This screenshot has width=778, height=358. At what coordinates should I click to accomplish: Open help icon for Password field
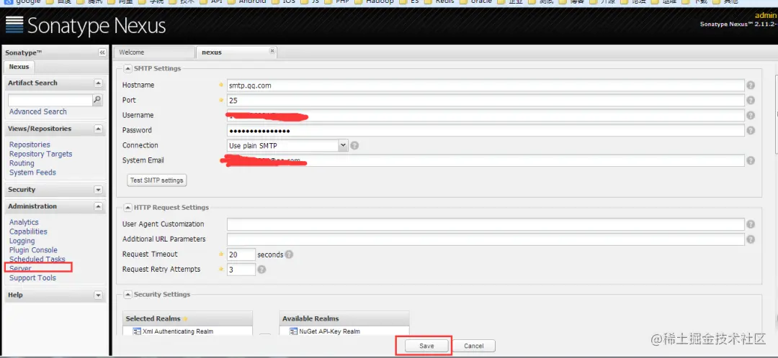[751, 131]
